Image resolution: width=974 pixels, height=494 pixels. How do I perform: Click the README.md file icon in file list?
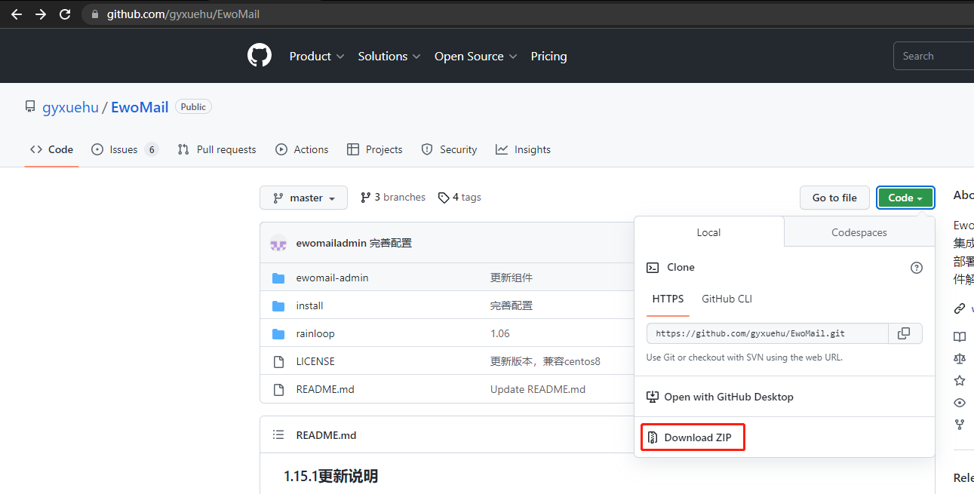[x=278, y=390]
